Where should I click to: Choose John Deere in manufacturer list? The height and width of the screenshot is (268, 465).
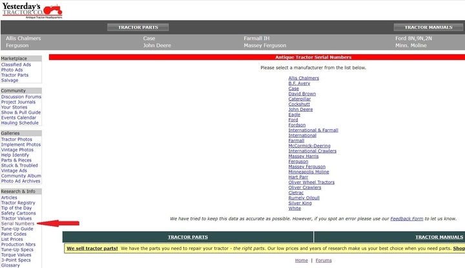[x=301, y=109]
